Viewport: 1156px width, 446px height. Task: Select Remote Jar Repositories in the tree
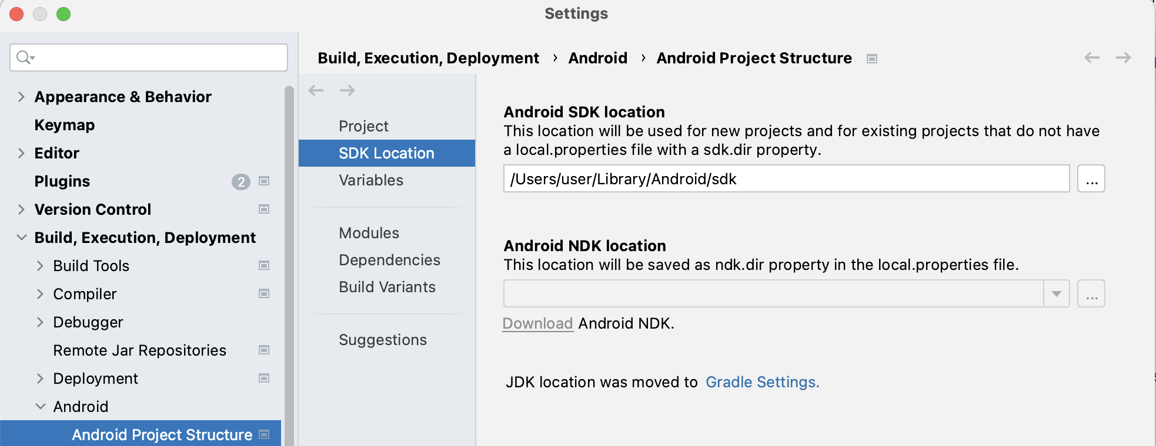(140, 350)
